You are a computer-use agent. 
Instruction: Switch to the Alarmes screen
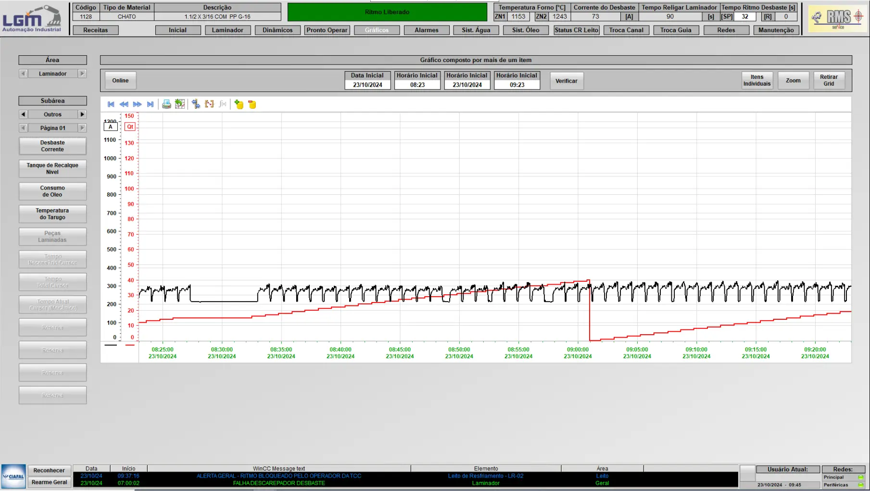426,30
